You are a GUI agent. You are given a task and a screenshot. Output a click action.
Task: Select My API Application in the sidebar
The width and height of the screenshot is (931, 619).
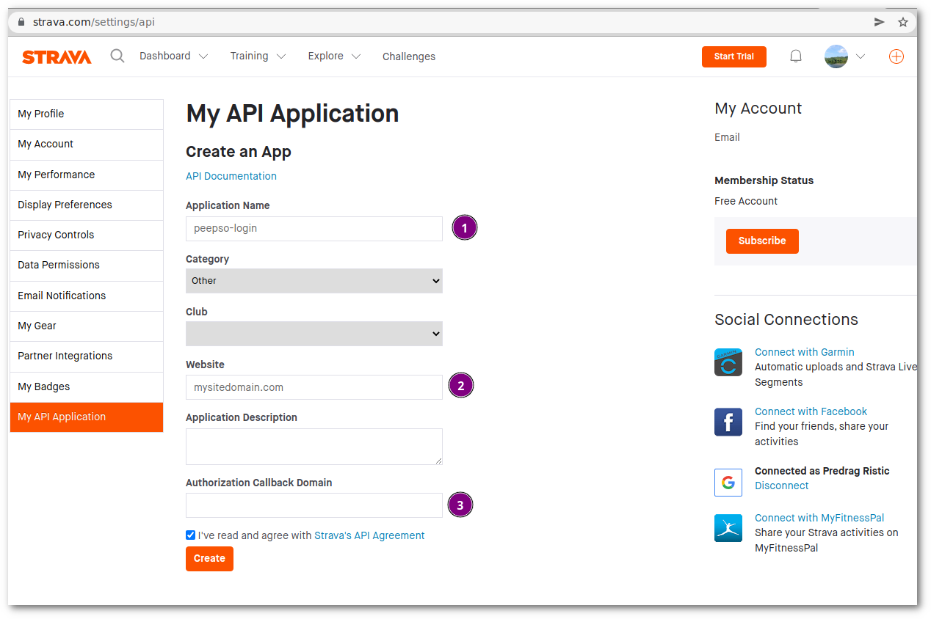87,417
